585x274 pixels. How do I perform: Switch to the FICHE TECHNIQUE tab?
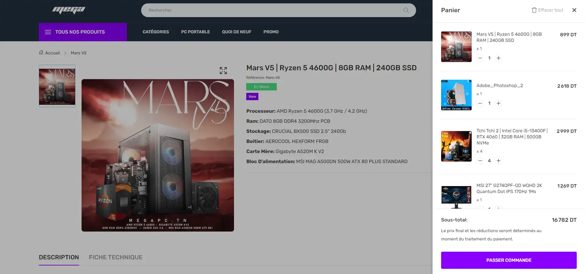pyautogui.click(x=116, y=257)
